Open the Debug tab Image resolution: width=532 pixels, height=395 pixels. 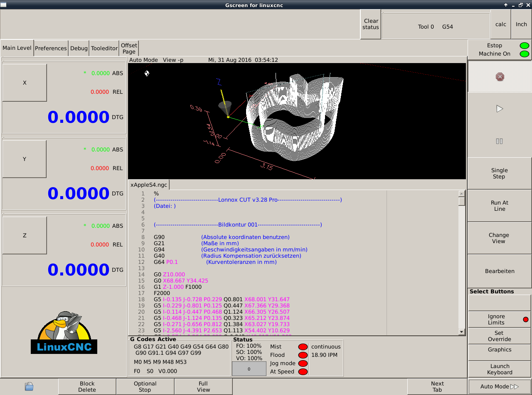[x=79, y=48]
